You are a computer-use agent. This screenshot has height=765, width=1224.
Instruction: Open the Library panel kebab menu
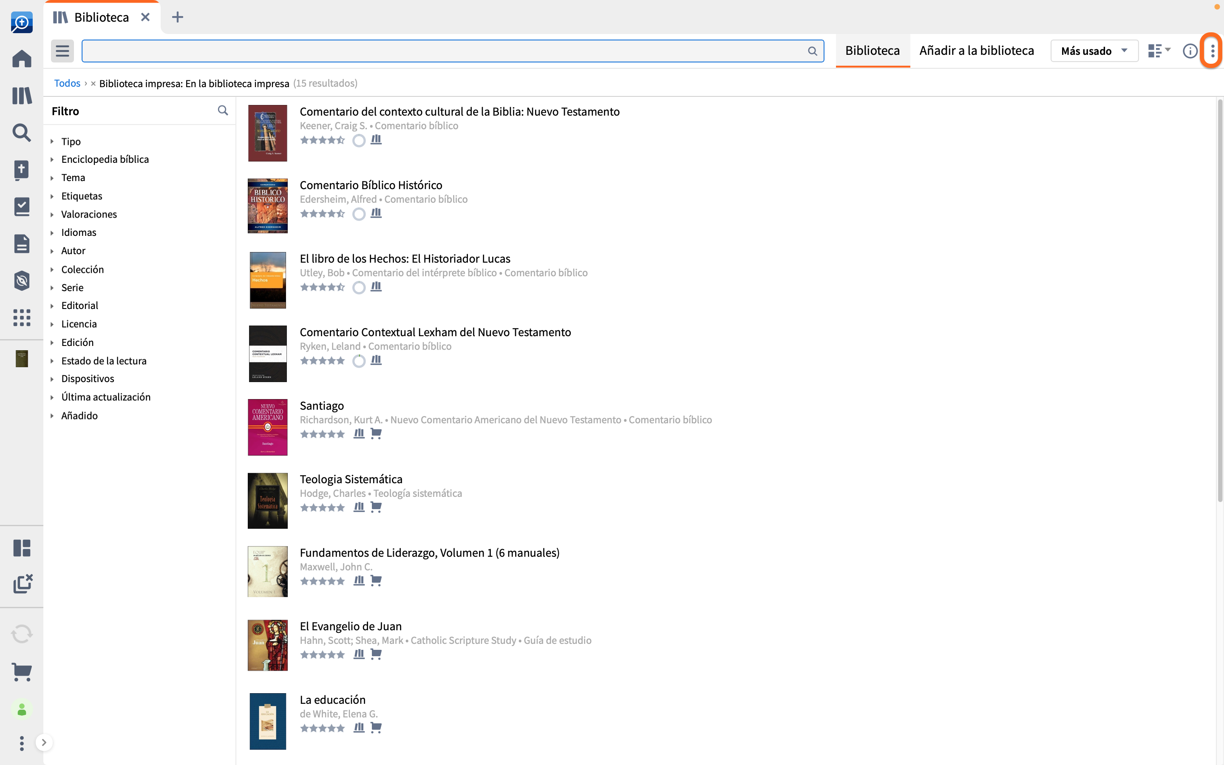pyautogui.click(x=1213, y=51)
